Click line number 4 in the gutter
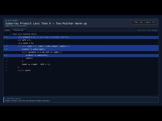Screen dimensions: 162x121 pyautogui.click(x=7, y=43)
